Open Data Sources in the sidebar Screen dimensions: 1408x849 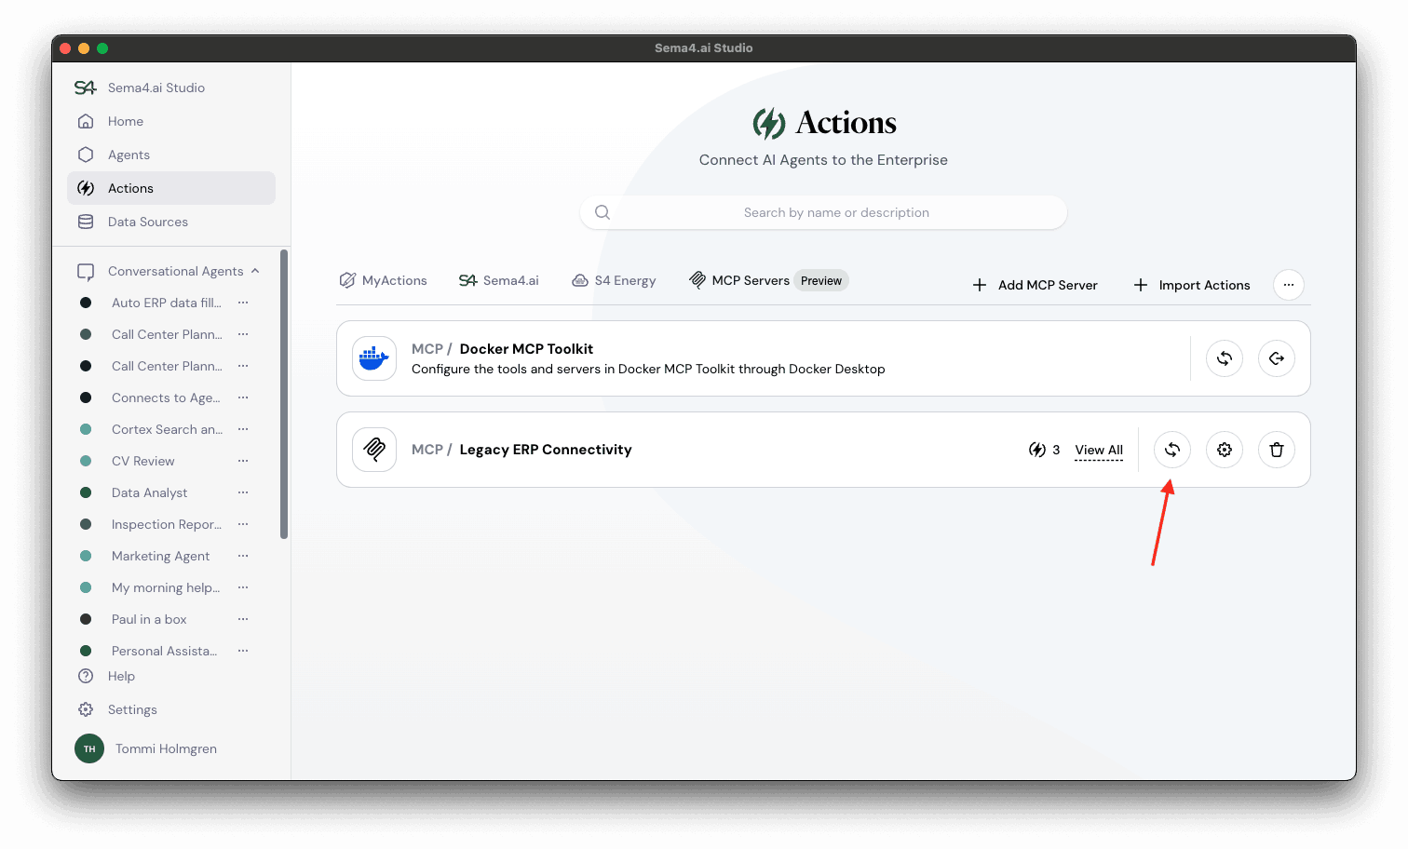click(147, 222)
